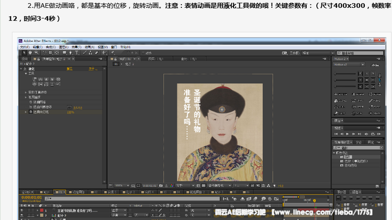The image size is (392, 220).
Task: Toggle loop option in the Preview panel
Action: coord(373,134)
